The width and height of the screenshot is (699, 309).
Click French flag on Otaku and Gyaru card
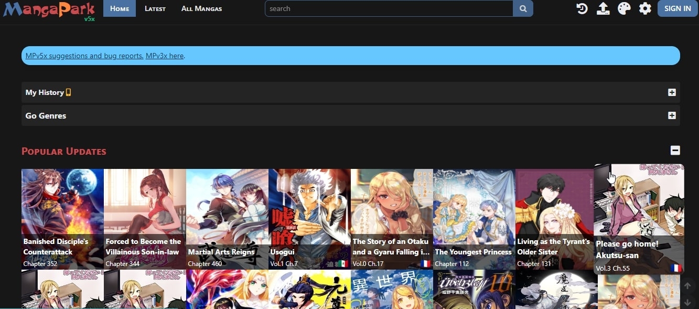pyautogui.click(x=425, y=263)
